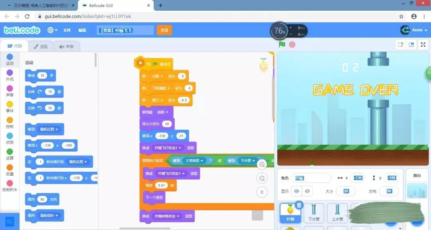
Task: Zoom out of the script workspace
Action: click(262, 178)
